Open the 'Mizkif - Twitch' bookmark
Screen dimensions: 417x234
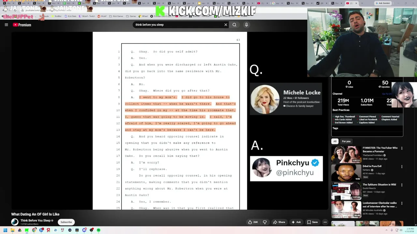pyautogui.click(x=87, y=16)
